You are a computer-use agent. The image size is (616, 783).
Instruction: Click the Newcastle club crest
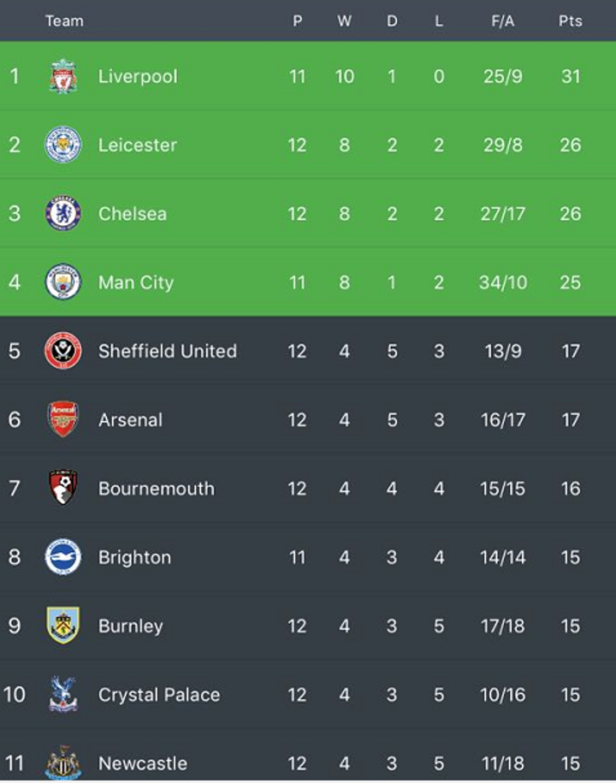point(63,762)
